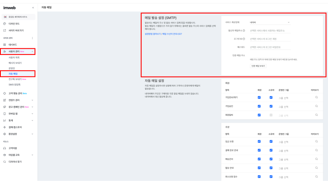Click 디자이너 찾기 search icon

(5, 162)
